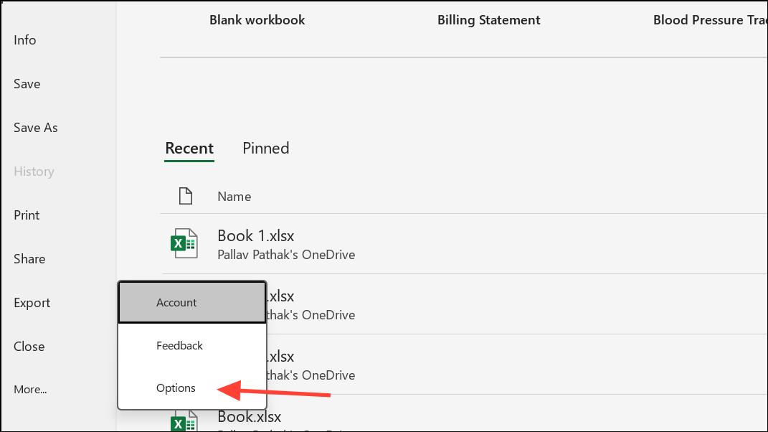Open Book 1.xlsx from recent files

point(256,235)
